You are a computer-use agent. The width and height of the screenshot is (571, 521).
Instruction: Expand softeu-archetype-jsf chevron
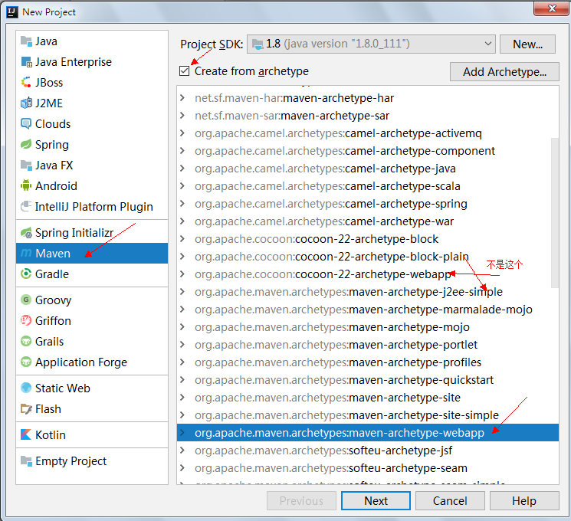tap(182, 451)
